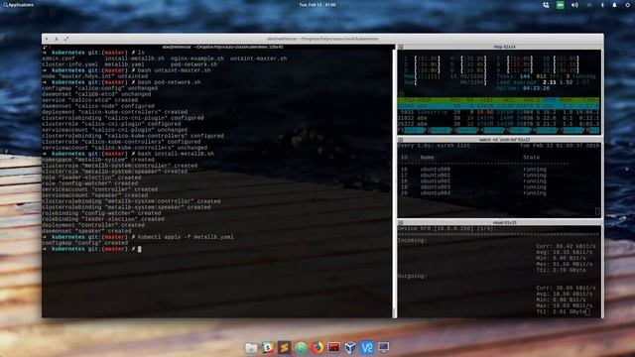This screenshot has height=357, width=635.
Task: Click the green circular dock icon
Action: tap(301, 348)
